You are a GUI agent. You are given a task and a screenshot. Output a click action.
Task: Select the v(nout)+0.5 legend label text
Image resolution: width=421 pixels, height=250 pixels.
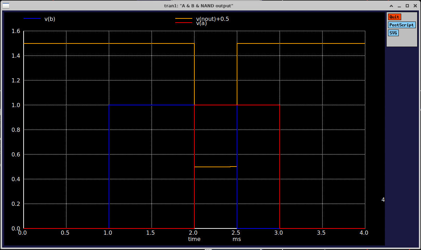pyautogui.click(x=213, y=19)
